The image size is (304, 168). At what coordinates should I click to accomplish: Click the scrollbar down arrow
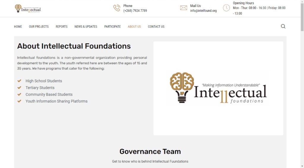coord(302,166)
